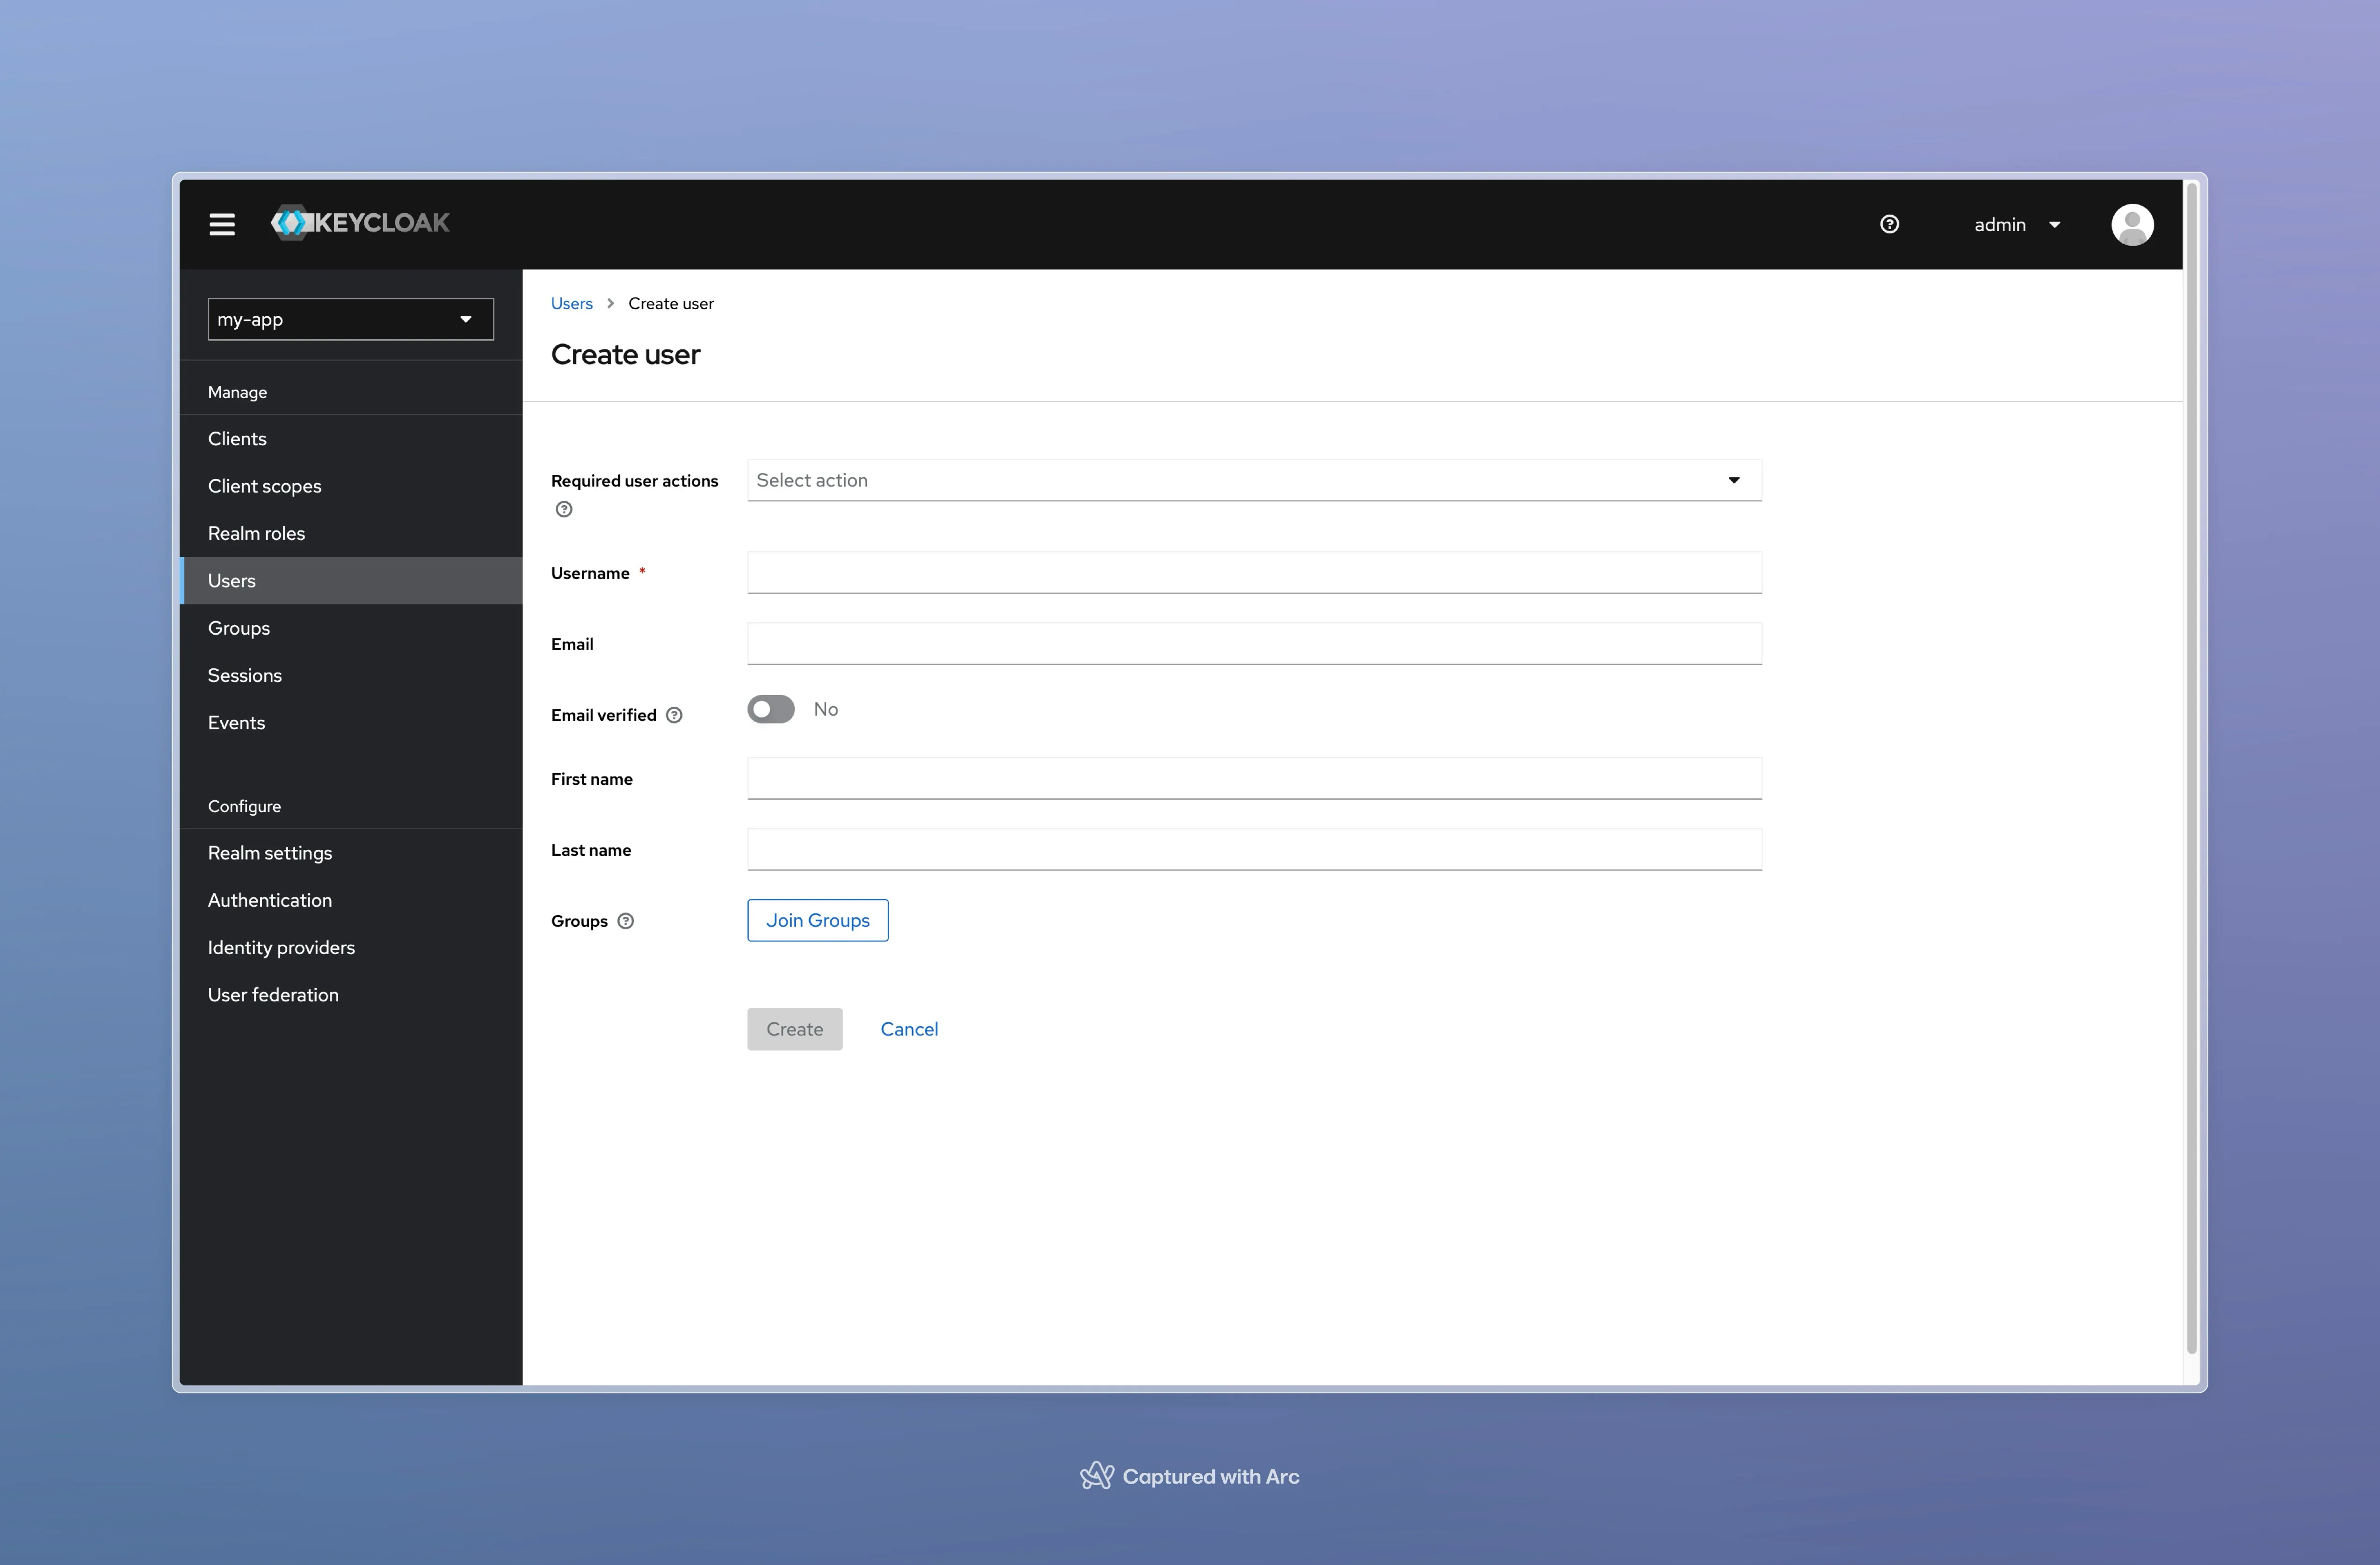2380x1565 pixels.
Task: Toggle the Email verified setting off
Action: click(771, 709)
